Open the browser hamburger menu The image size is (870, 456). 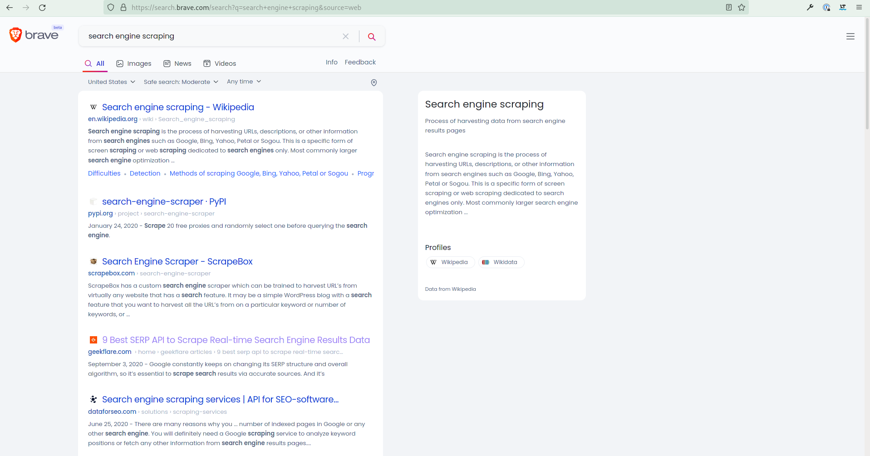[x=859, y=7]
